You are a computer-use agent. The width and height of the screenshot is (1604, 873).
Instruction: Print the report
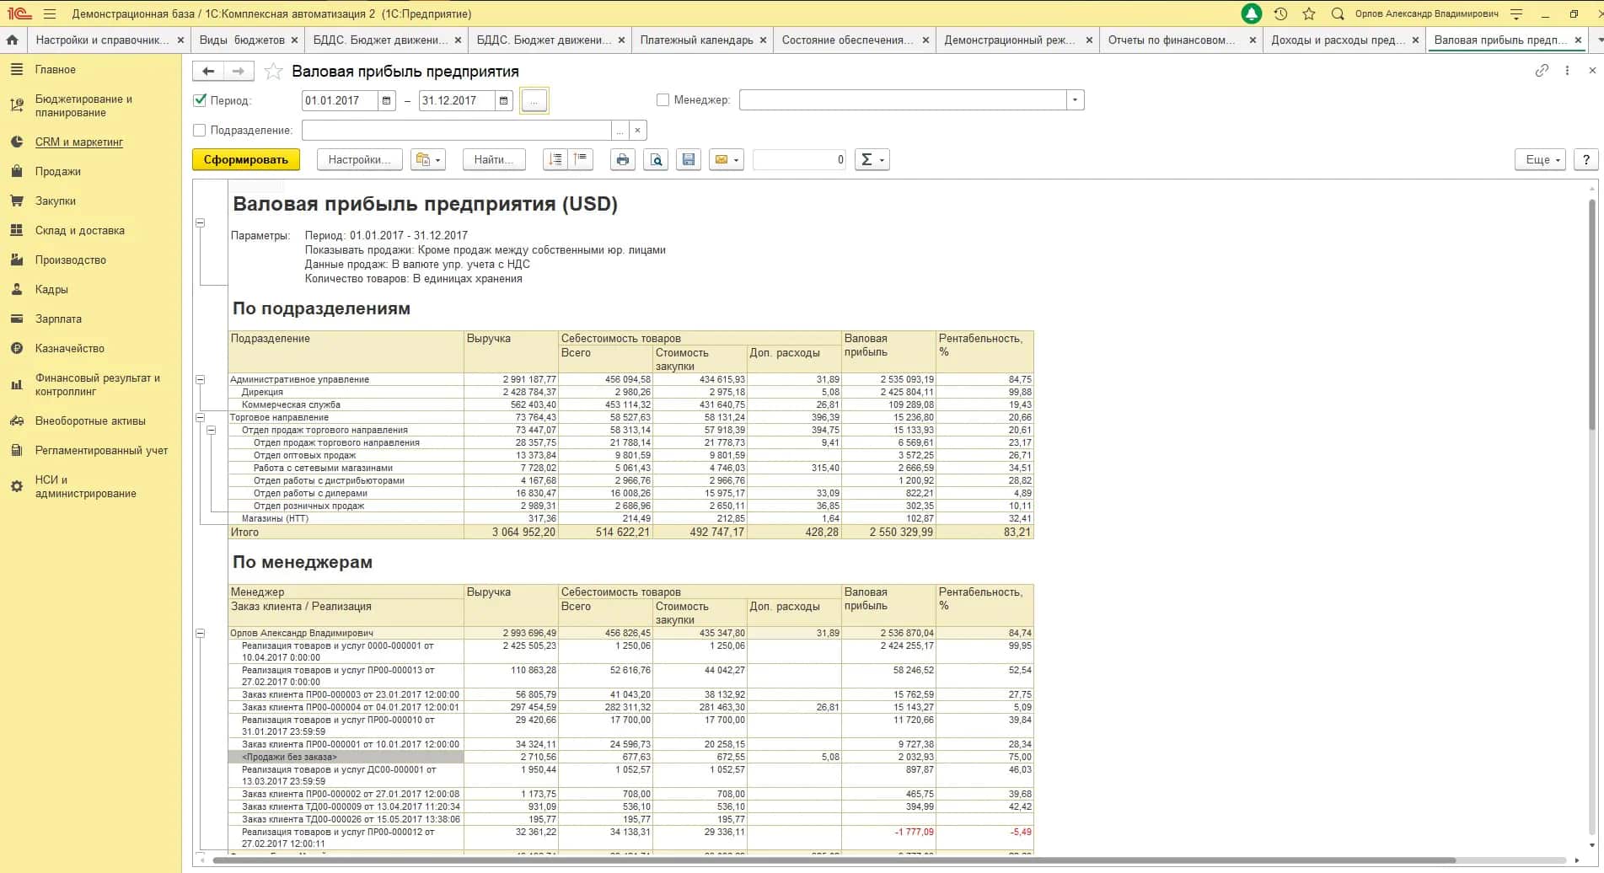pos(623,159)
